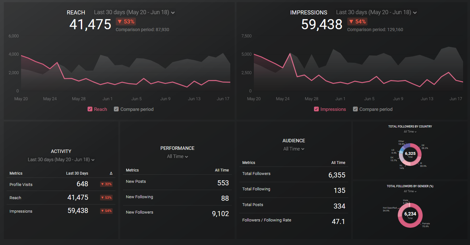The image size is (470, 245).
Task: Uncheck the Reach series checkbox
Action: click(90, 109)
